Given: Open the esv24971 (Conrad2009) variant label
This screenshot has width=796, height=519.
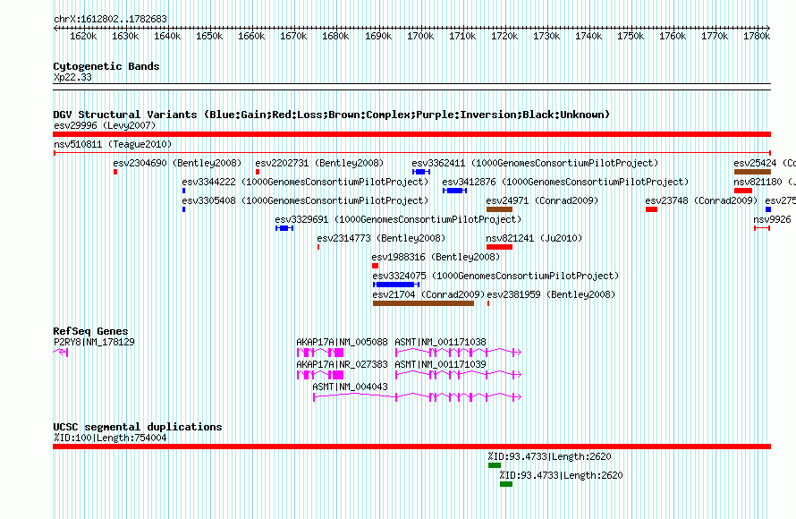Looking at the screenshot, I should coord(542,200).
